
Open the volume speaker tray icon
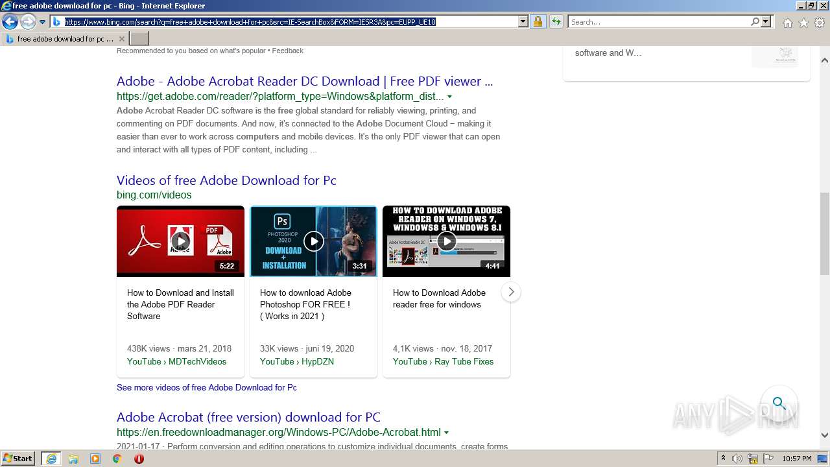[737, 459]
